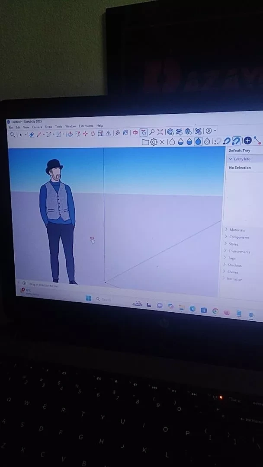Expand the Components panel
Screen dimensions: 263x467
[226, 237]
